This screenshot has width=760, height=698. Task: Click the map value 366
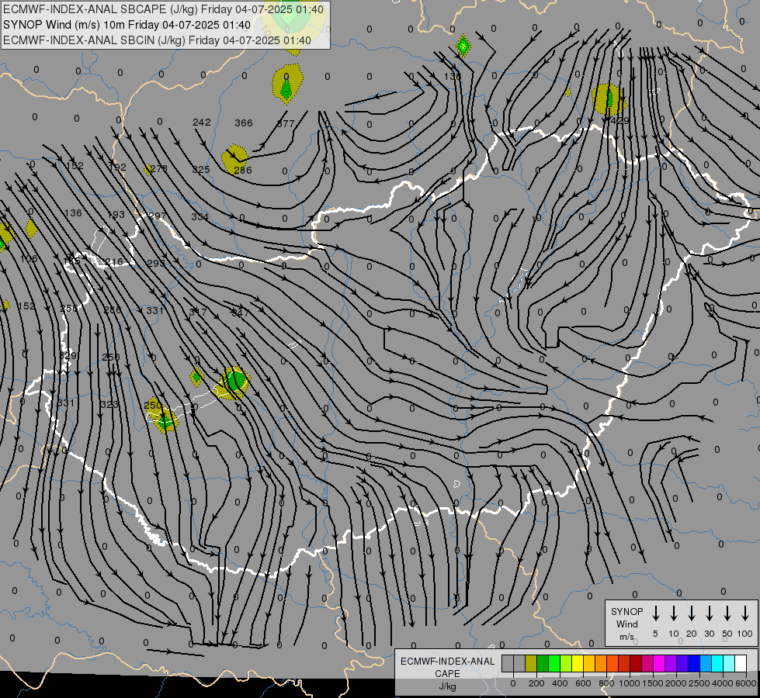point(244,123)
